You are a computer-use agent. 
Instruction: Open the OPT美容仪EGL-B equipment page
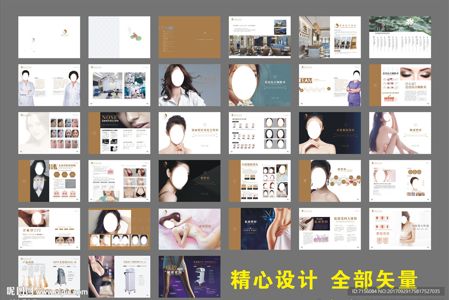pyautogui.click(x=49, y=276)
